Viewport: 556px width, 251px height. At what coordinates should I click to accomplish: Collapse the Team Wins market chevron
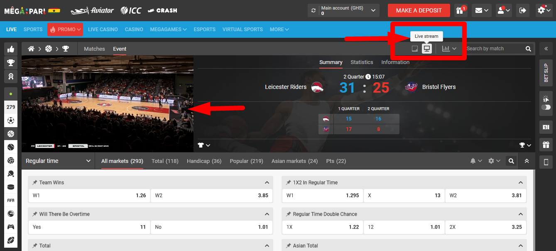coord(267,182)
